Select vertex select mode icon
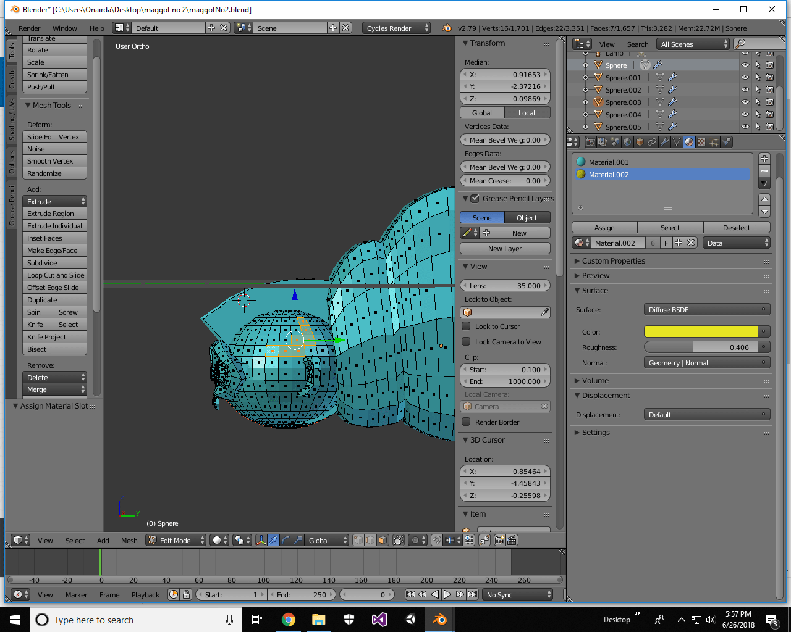791x632 pixels. pos(358,540)
